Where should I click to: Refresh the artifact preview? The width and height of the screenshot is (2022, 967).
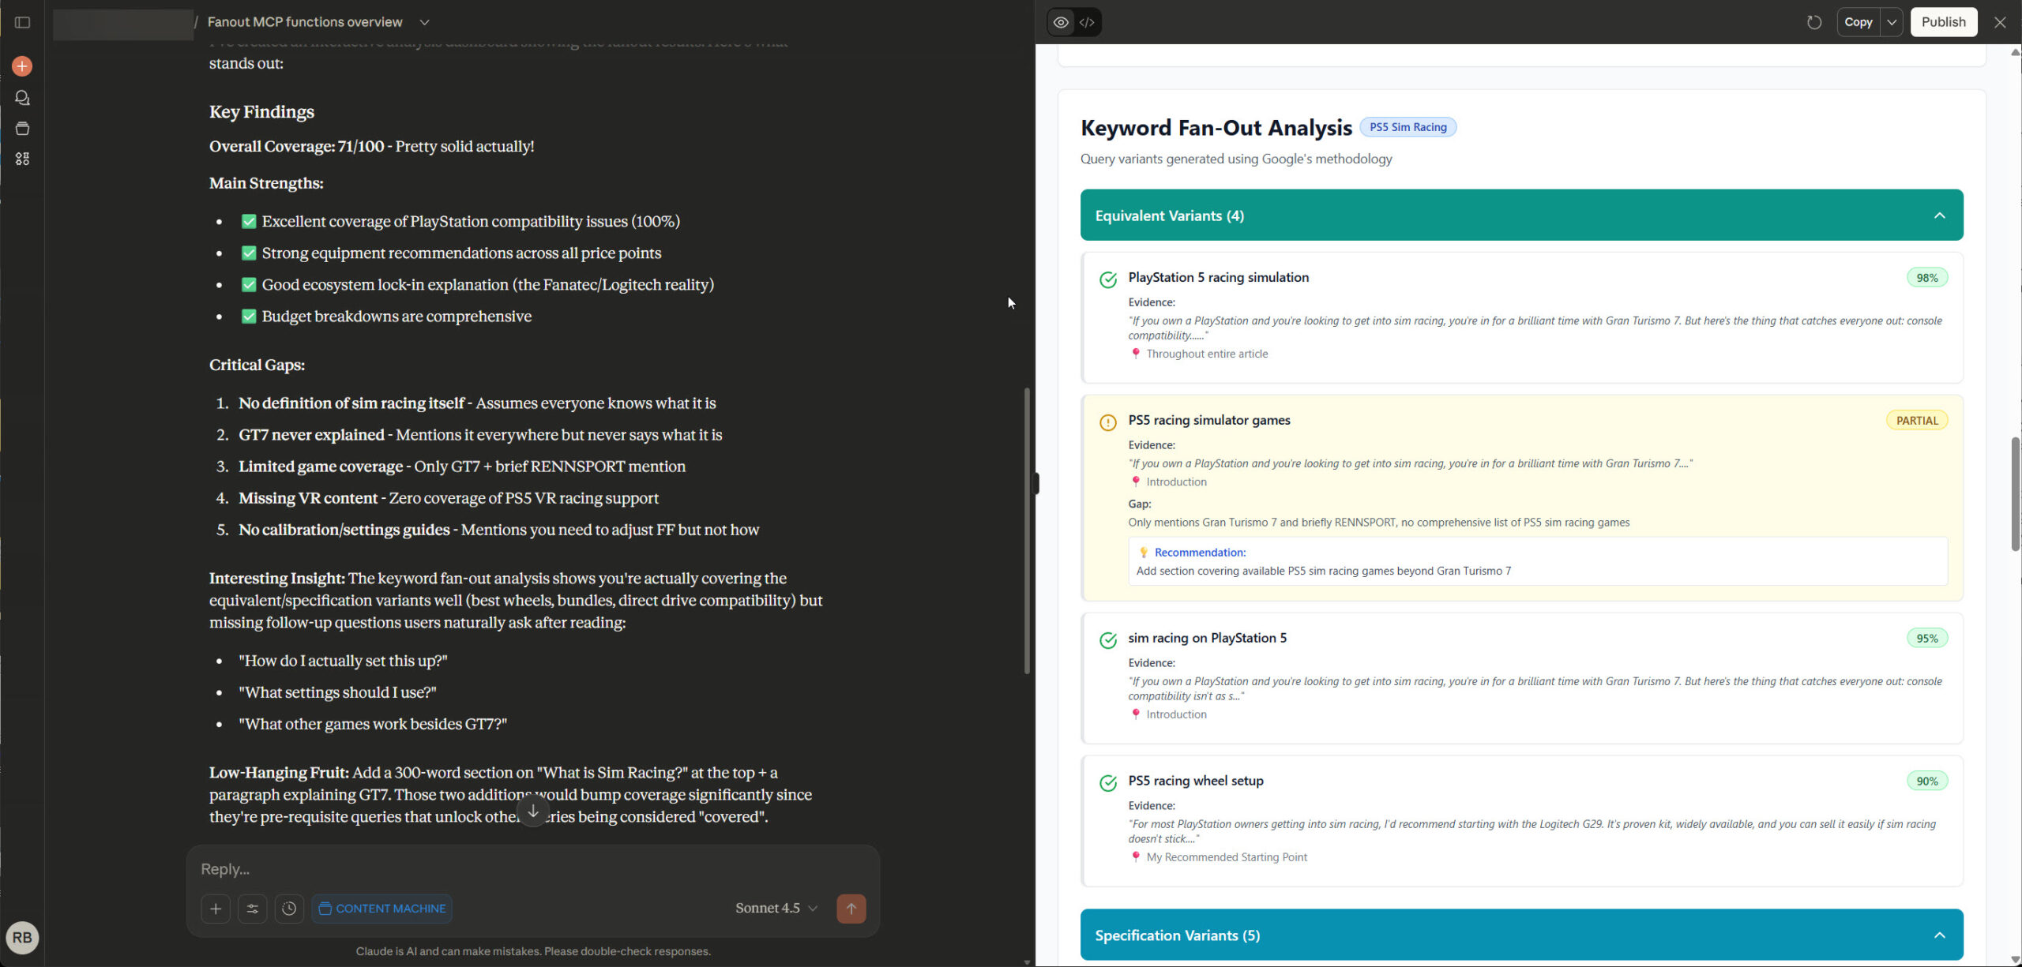coord(1814,22)
